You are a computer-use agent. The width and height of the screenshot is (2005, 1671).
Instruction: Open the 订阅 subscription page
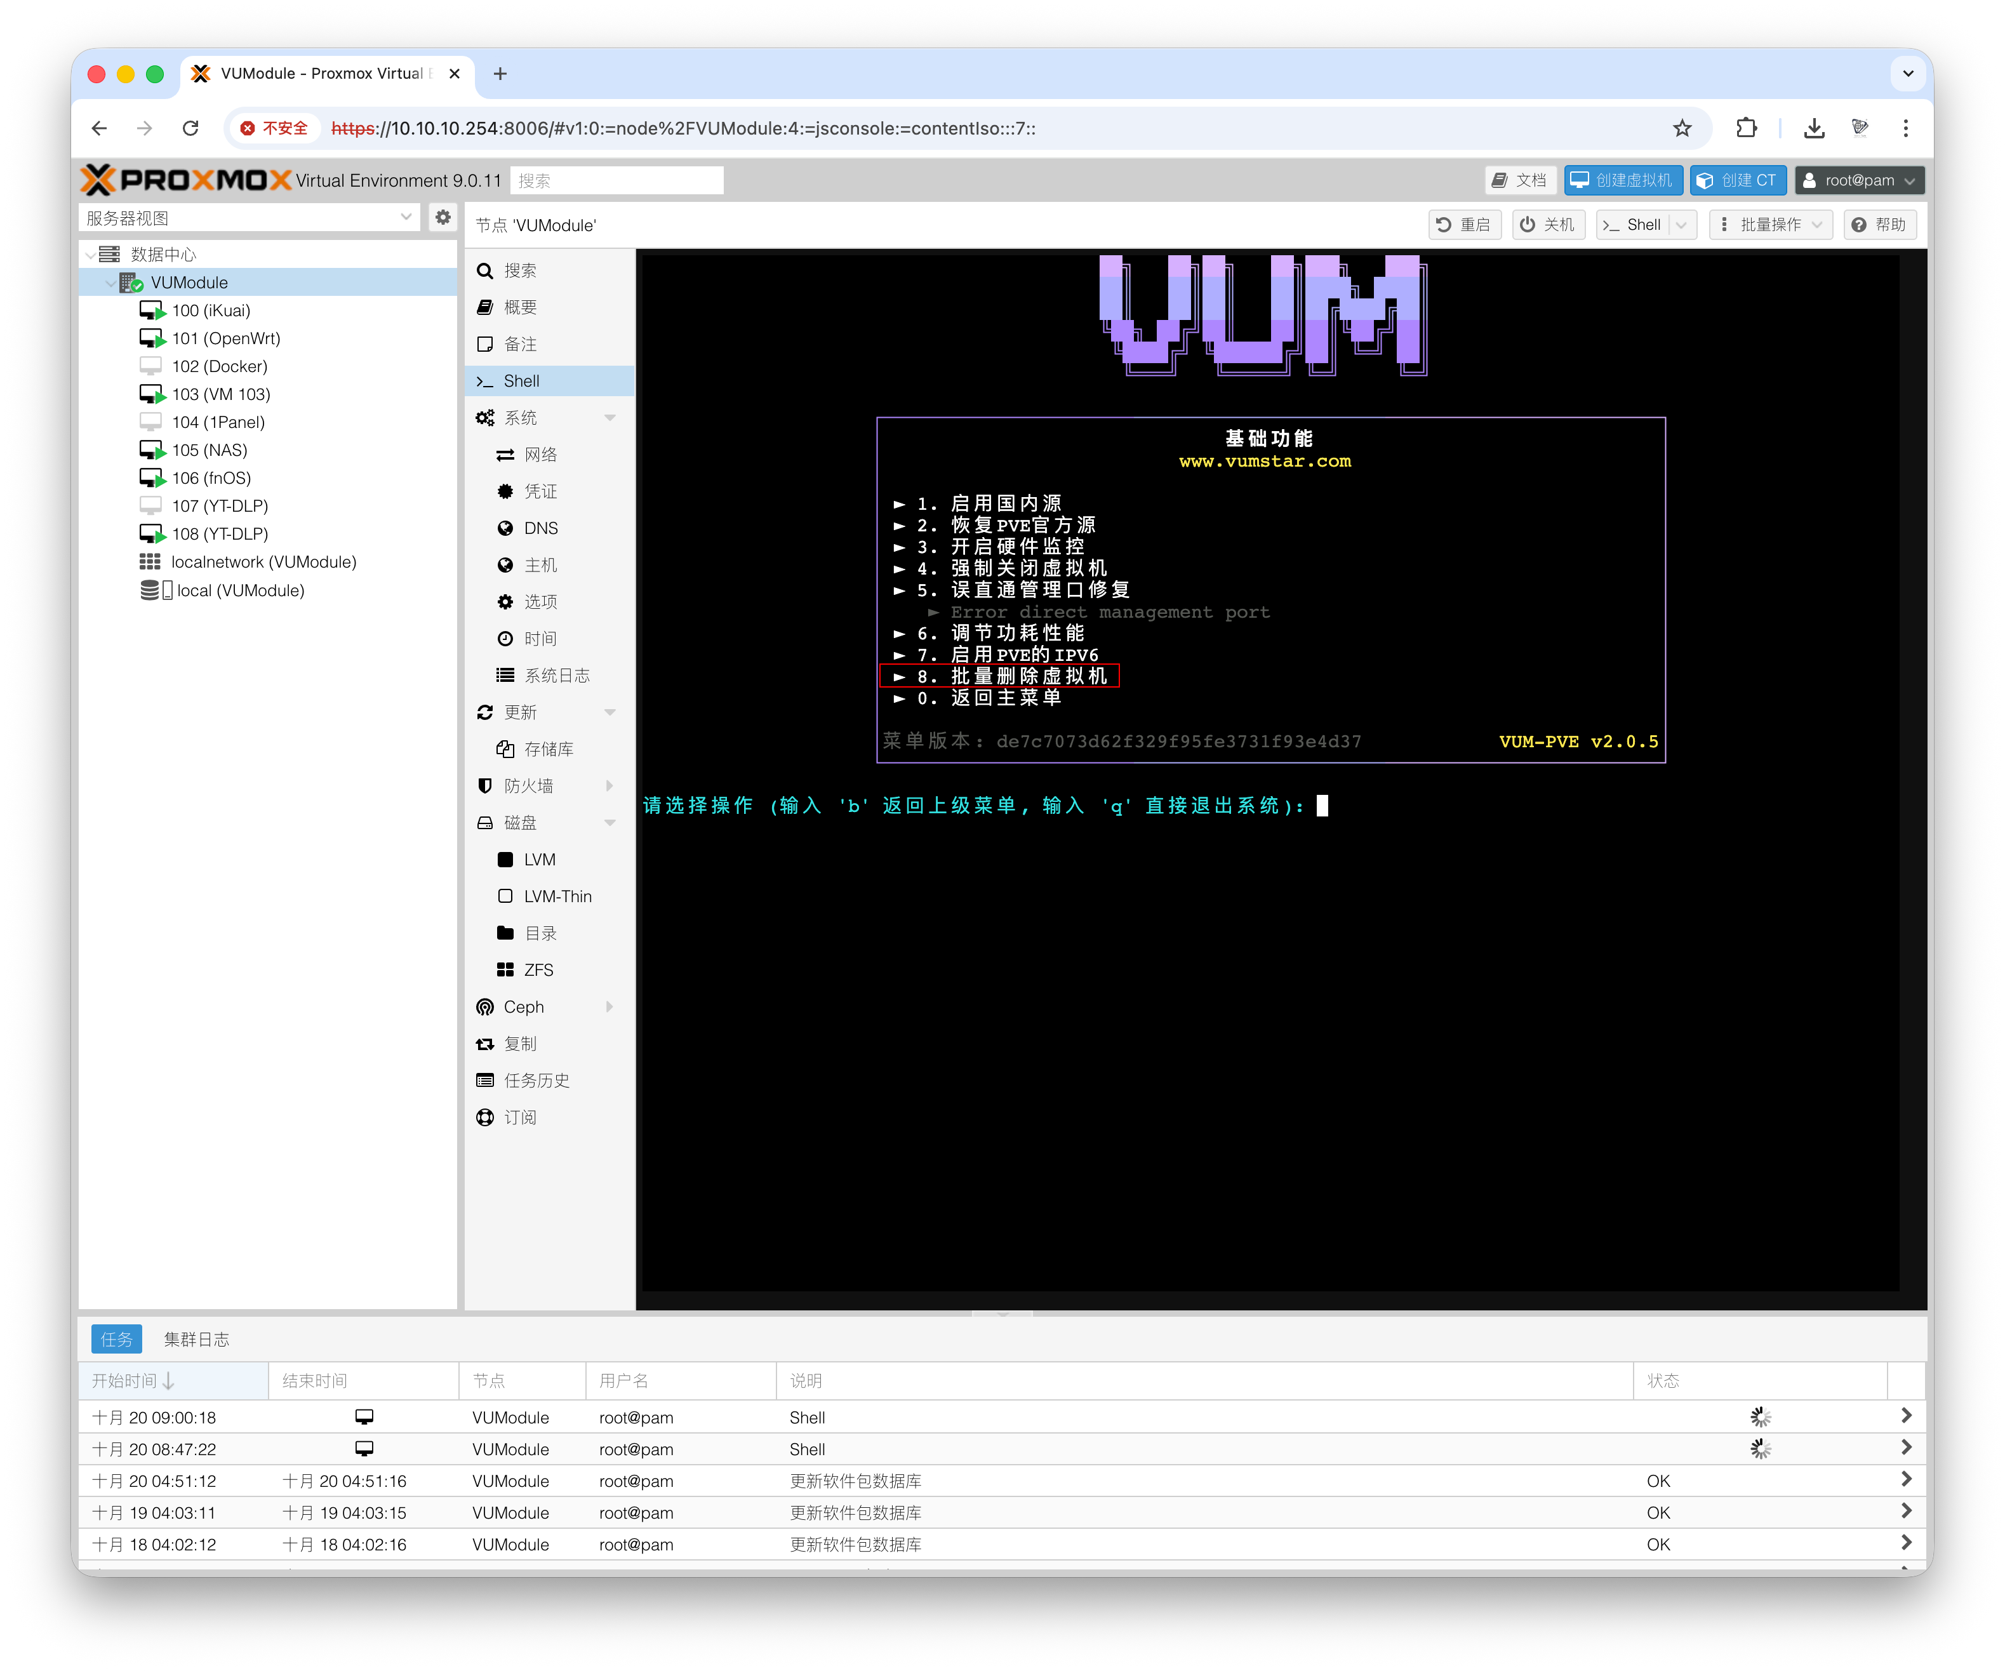[x=521, y=1117]
